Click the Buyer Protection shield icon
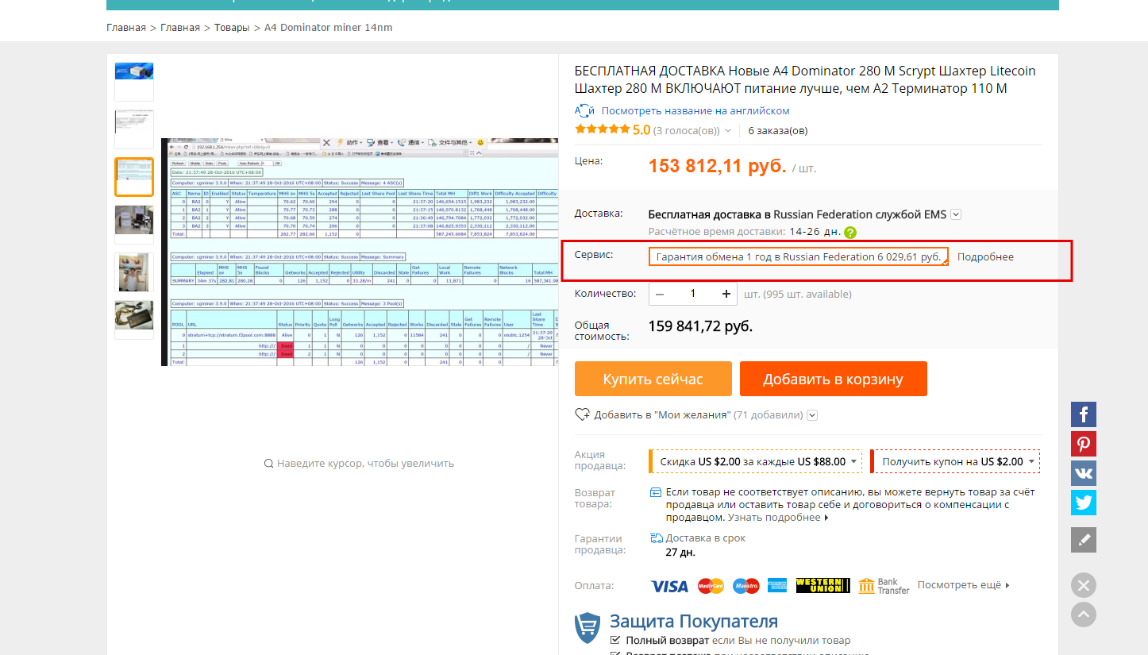 click(x=587, y=627)
